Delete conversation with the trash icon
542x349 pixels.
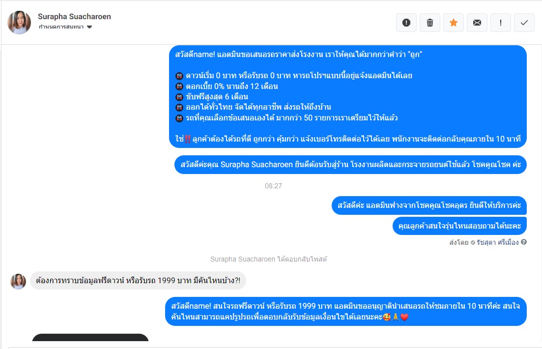[x=429, y=23]
